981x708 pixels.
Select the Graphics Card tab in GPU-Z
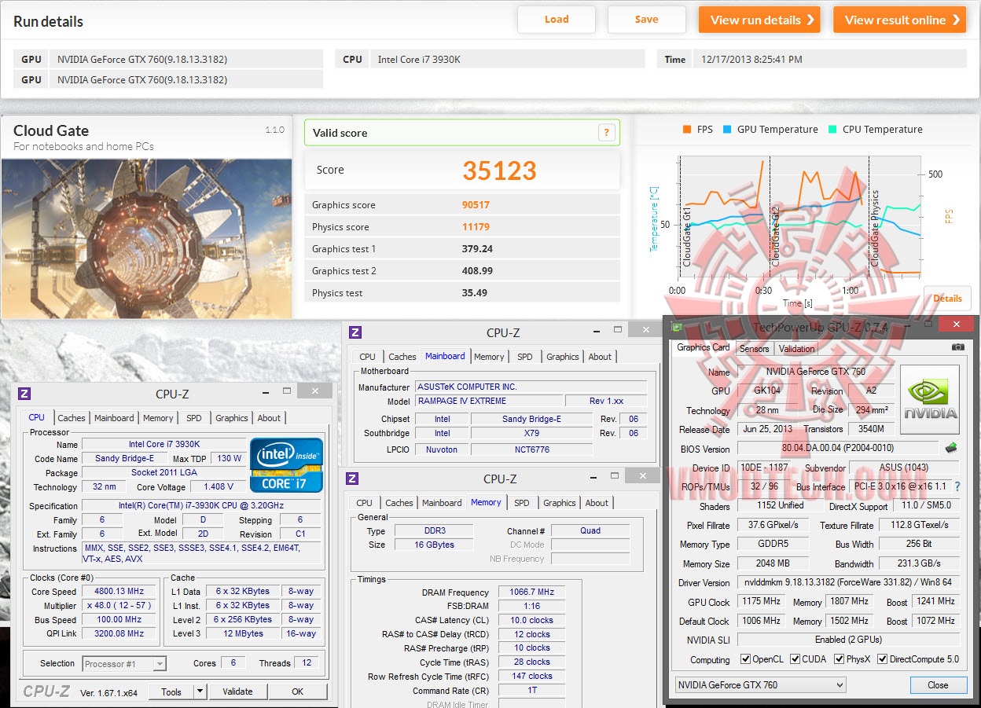click(x=704, y=347)
